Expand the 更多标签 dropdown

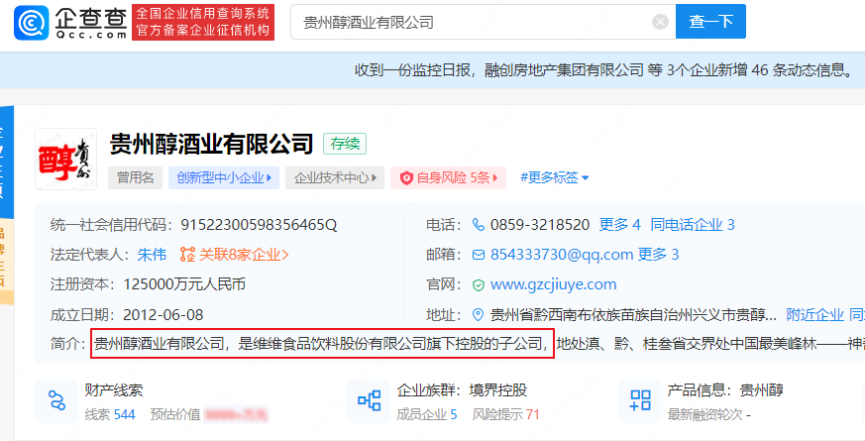coord(555,178)
